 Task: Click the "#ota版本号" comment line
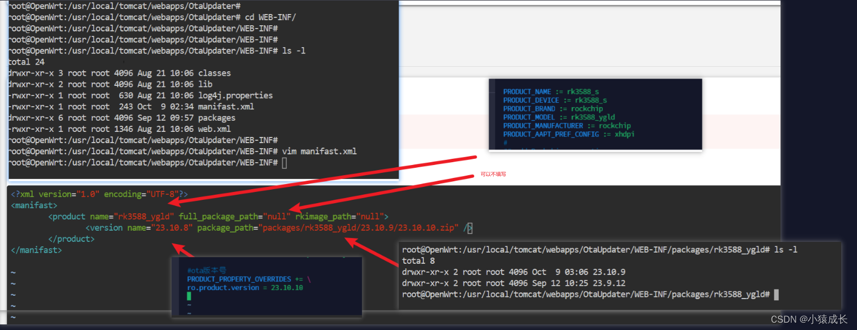pos(206,270)
